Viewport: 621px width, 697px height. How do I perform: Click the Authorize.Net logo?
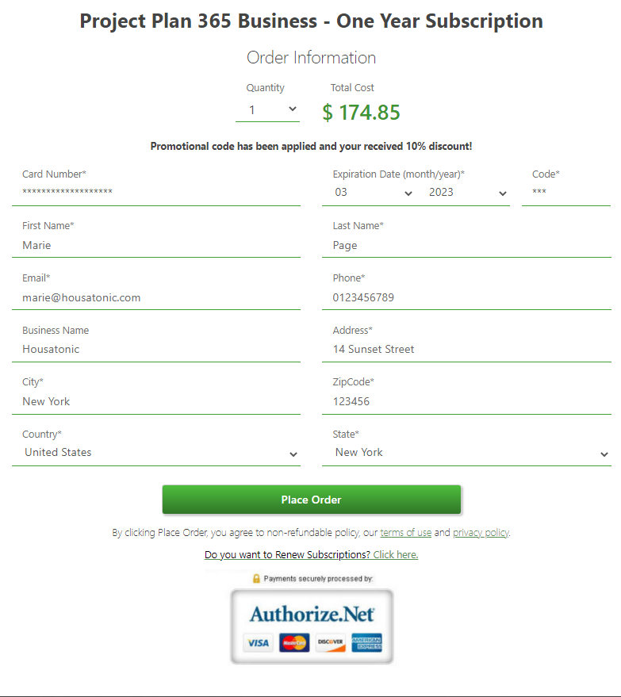point(312,614)
